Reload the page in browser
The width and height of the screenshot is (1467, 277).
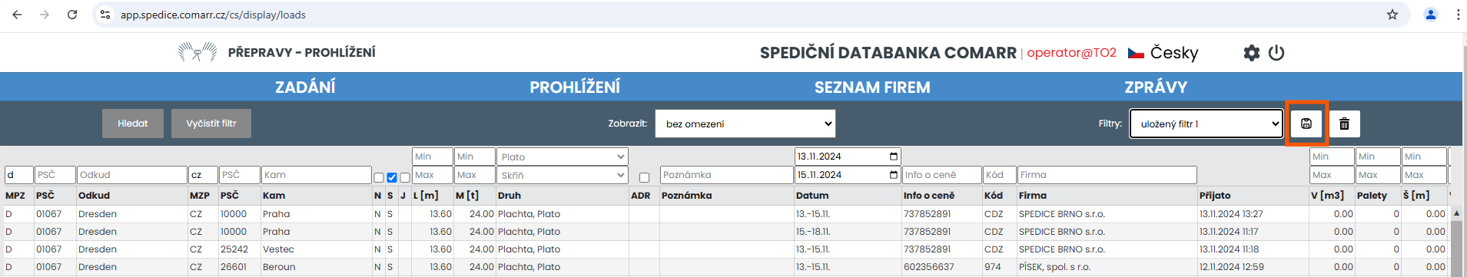pyautogui.click(x=72, y=15)
